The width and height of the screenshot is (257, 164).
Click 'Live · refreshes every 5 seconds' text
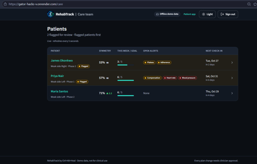pyautogui.click(x=63, y=41)
